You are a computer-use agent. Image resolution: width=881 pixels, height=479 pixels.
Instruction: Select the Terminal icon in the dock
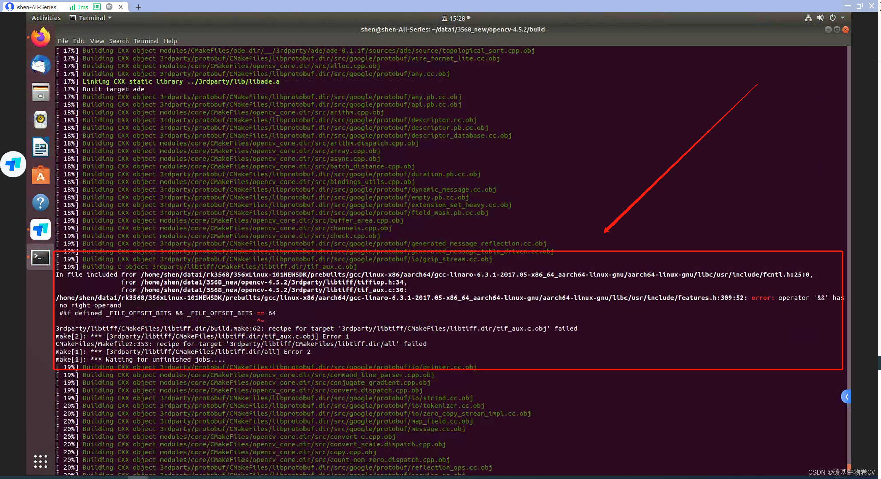(x=40, y=257)
